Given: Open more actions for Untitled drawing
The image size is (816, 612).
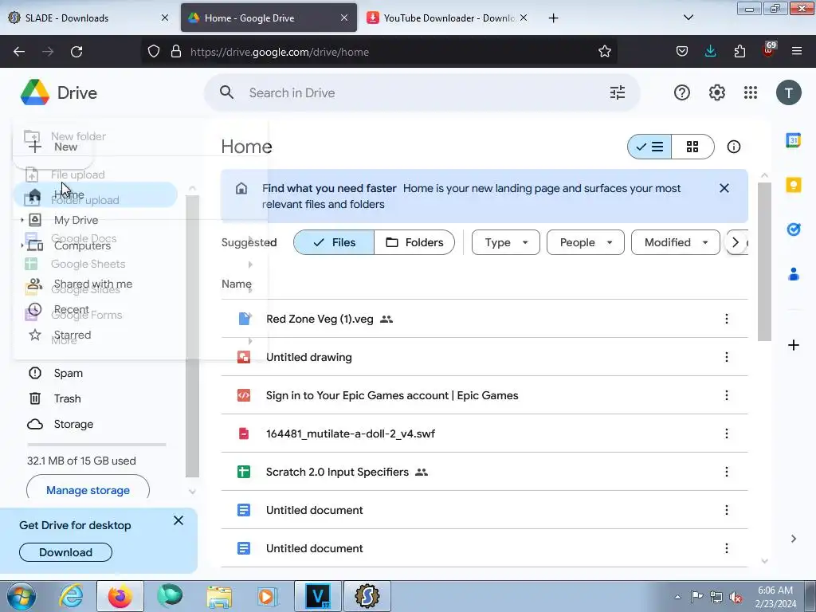Looking at the screenshot, I should (x=727, y=357).
